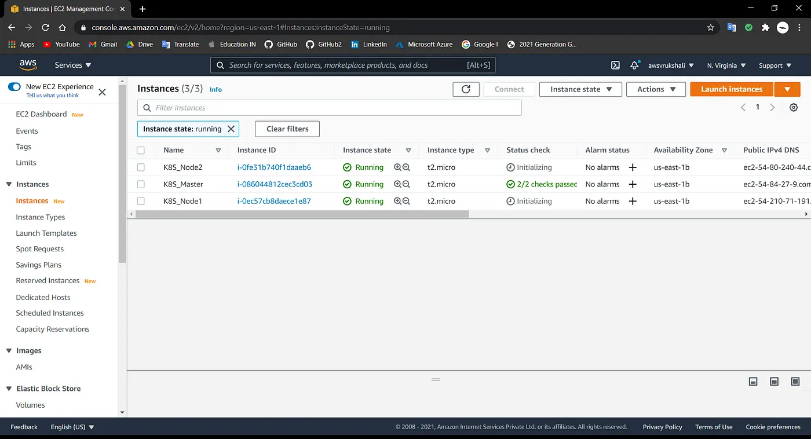
Task: Click the notifications bell icon
Action: click(635, 65)
